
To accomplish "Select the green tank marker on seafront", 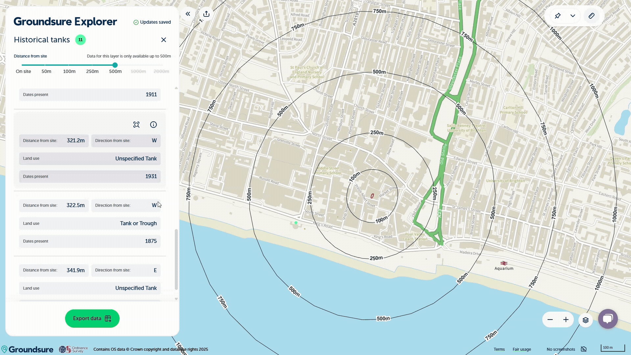I will (296, 223).
